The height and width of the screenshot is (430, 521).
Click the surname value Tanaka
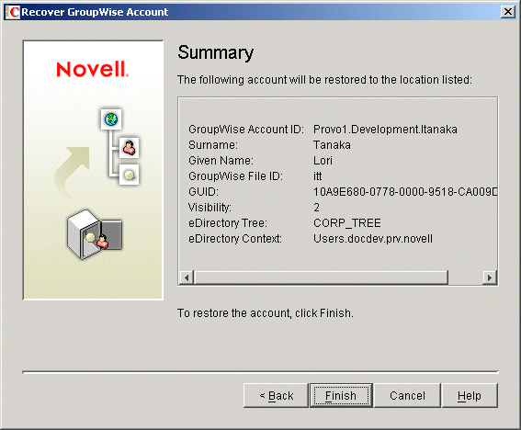(332, 145)
